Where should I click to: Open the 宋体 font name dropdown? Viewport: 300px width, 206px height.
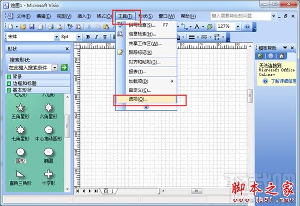point(56,37)
